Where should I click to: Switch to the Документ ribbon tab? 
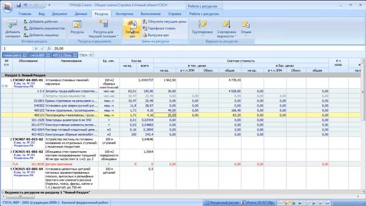pyautogui.click(x=59, y=14)
